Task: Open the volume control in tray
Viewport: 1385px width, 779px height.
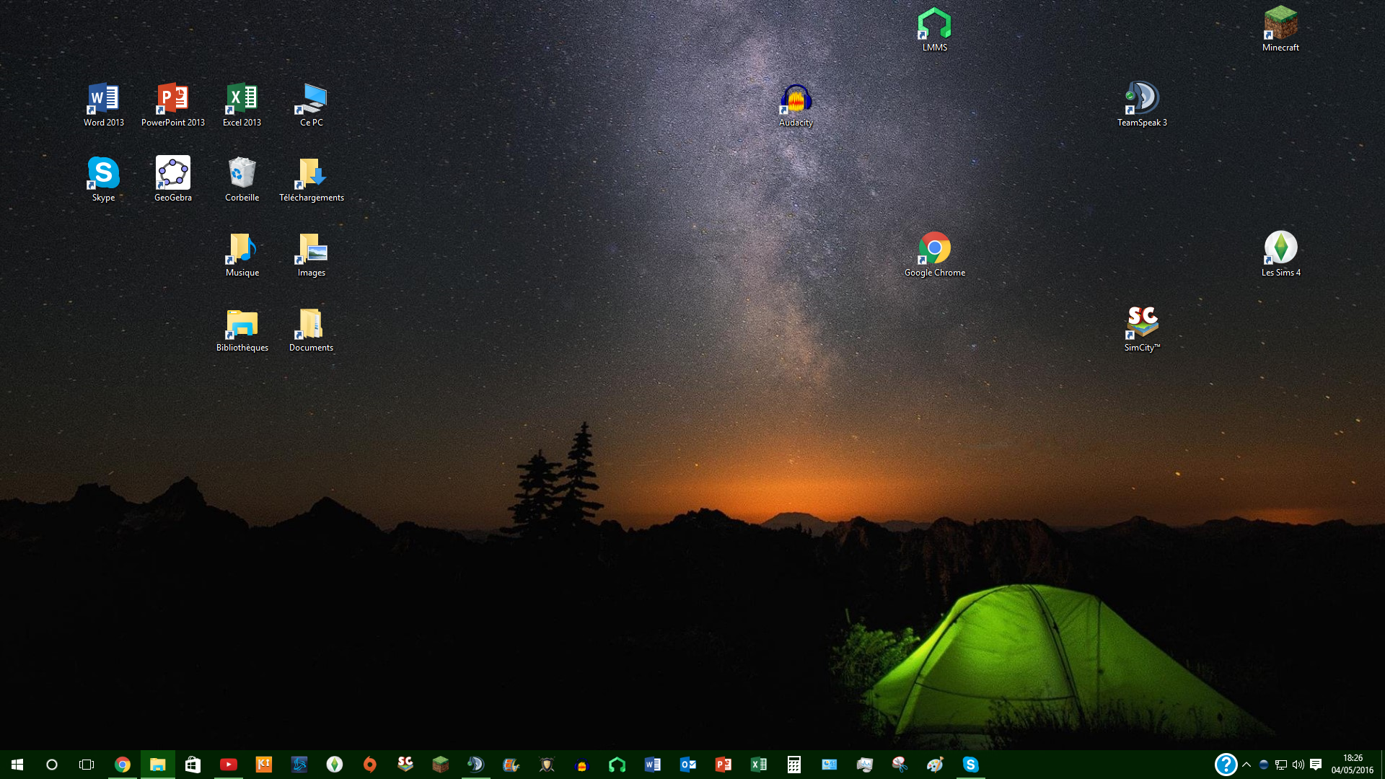Action: pyautogui.click(x=1298, y=765)
